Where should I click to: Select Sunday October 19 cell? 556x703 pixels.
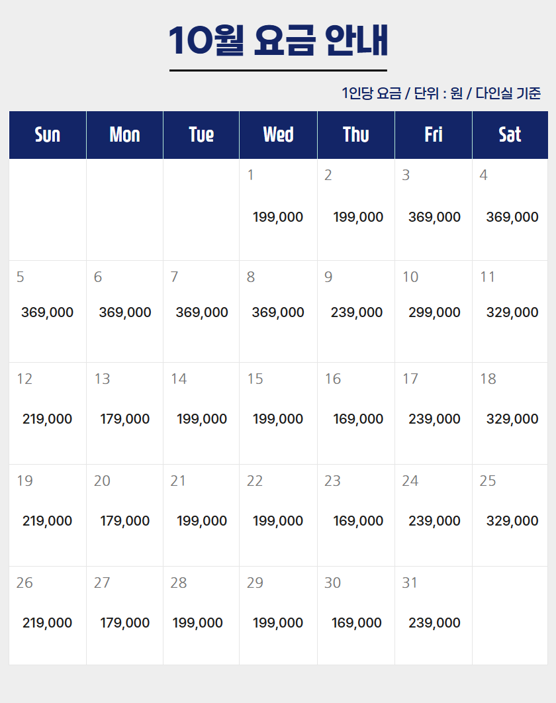pyautogui.click(x=48, y=515)
